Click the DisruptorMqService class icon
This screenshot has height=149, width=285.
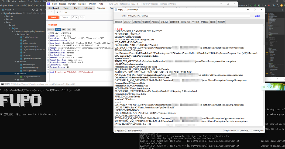21,77
